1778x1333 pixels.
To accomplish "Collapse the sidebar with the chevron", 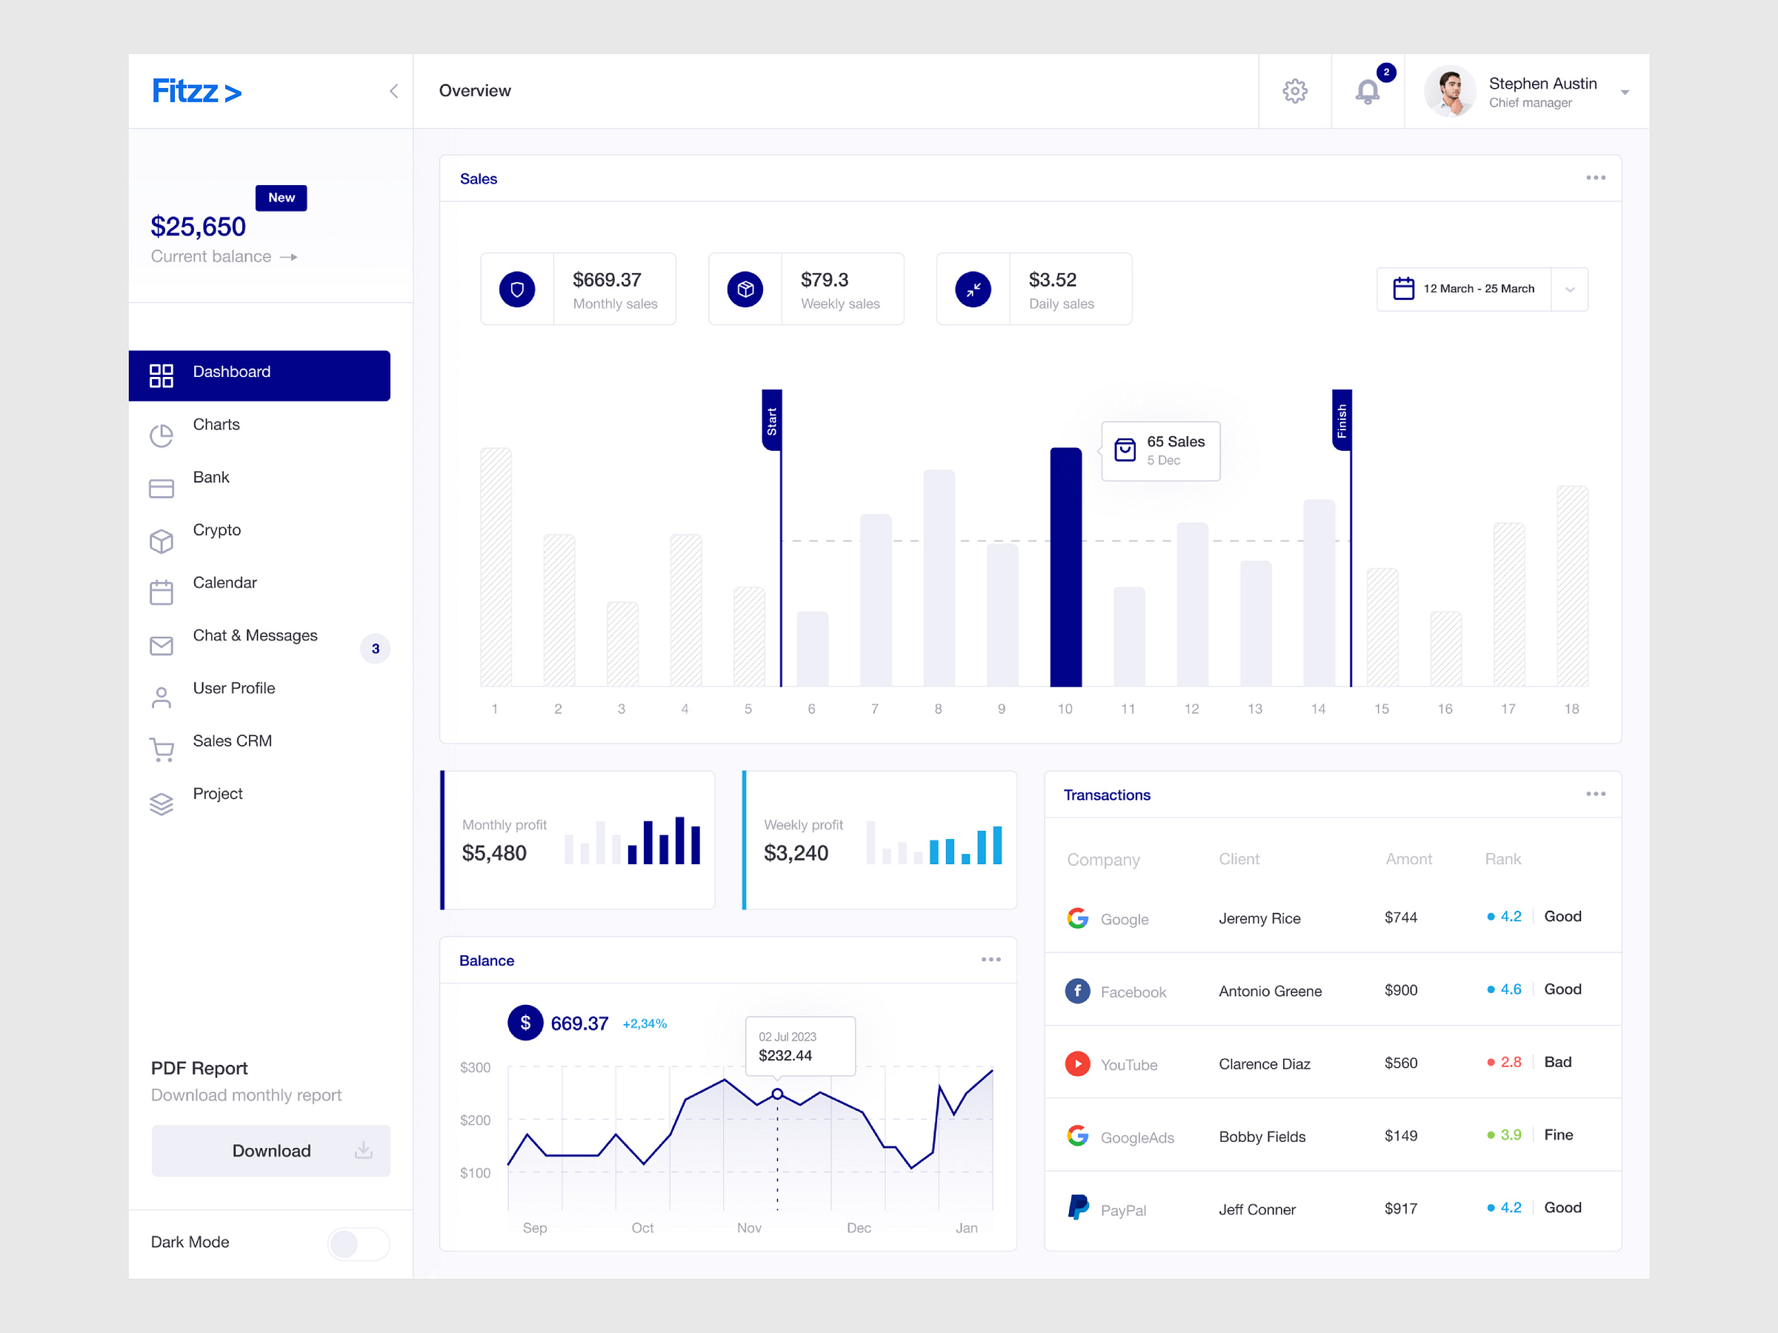I will (394, 91).
